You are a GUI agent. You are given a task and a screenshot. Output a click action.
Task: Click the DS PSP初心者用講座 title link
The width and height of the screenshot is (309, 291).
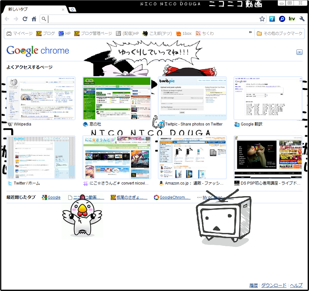point(270,183)
